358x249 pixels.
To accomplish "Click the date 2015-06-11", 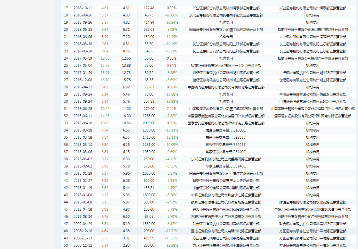I will point(83,116).
